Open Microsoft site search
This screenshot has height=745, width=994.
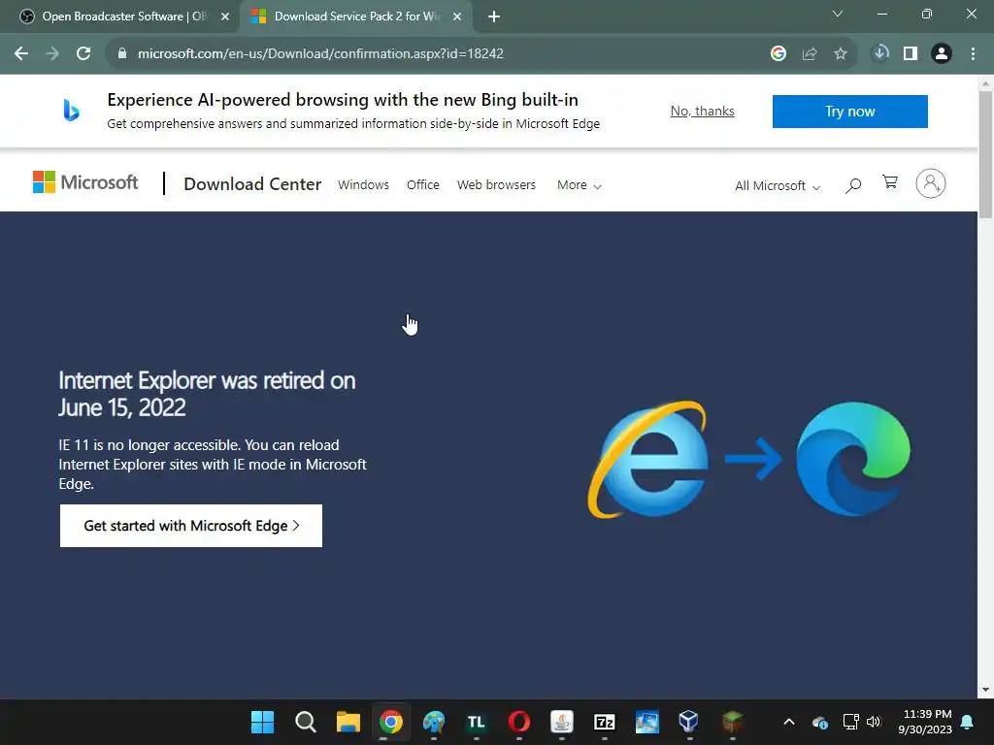(853, 185)
